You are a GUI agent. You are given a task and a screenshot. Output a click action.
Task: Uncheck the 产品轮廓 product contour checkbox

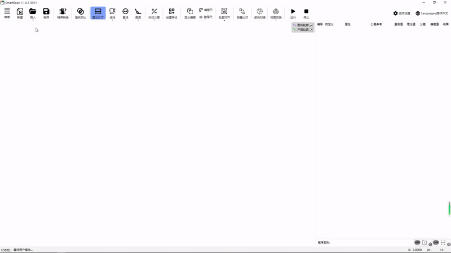[x=311, y=30]
